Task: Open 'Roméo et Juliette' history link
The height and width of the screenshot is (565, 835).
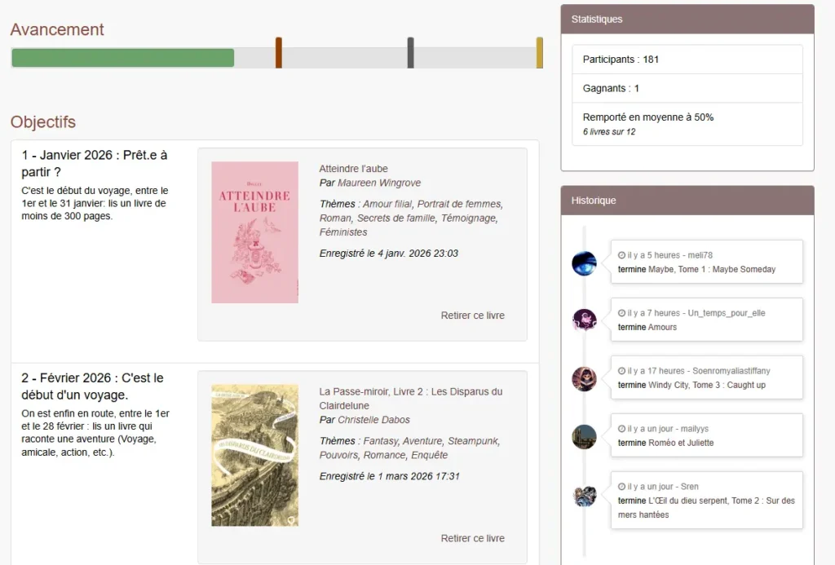Action: pyautogui.click(x=681, y=443)
